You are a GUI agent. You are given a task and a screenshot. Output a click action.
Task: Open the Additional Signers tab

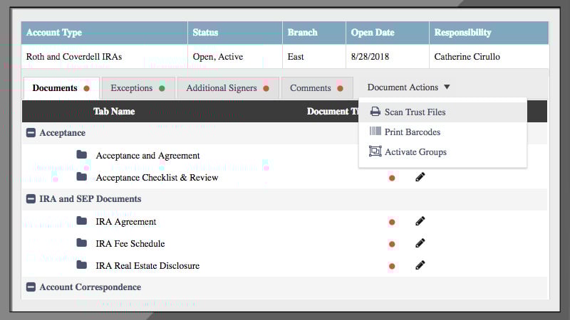pyautogui.click(x=227, y=88)
